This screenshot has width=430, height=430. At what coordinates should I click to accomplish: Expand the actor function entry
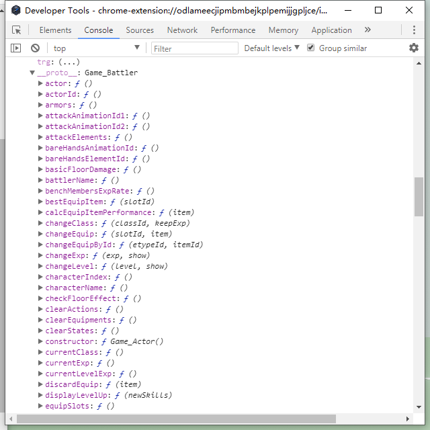click(x=40, y=83)
